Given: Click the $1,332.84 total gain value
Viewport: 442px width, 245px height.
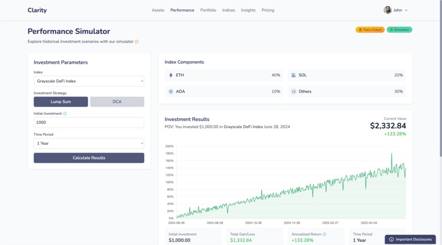Looking at the screenshot, I should tap(241, 240).
